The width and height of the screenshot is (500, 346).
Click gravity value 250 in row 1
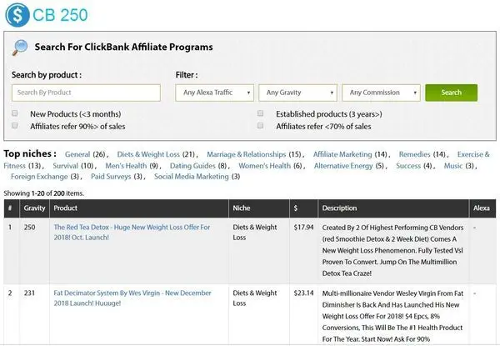[29, 228]
